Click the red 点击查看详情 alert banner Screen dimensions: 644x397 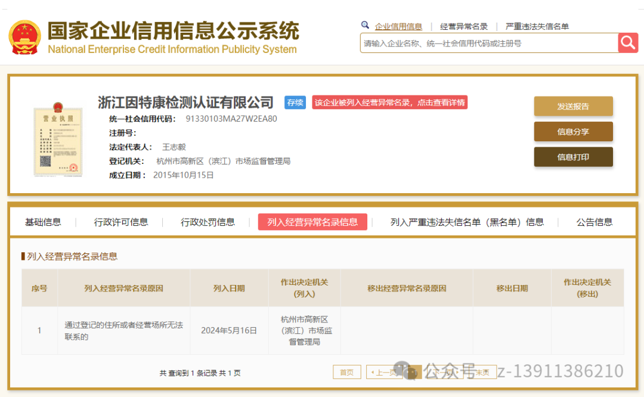[x=389, y=103]
